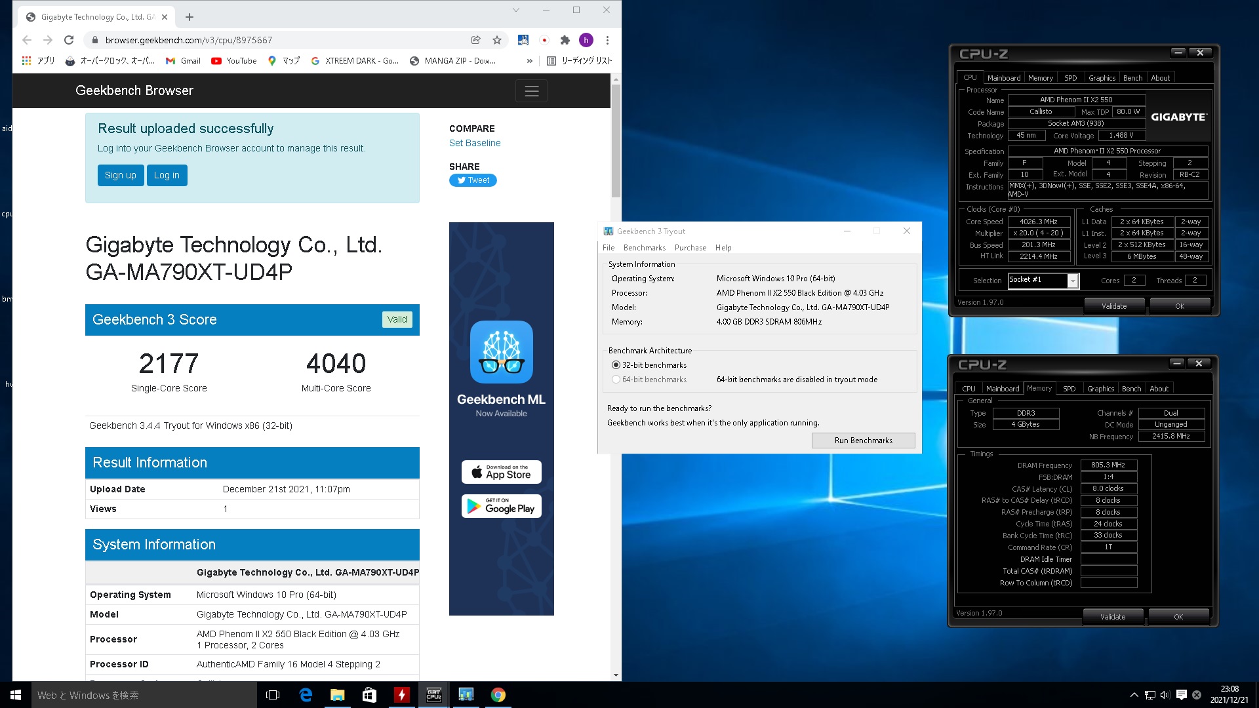Open the Benchmarks menu in Geekbench 3
1259x708 pixels.
coord(644,248)
